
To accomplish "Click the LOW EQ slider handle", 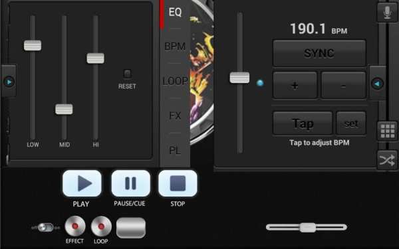I will [x=33, y=45].
